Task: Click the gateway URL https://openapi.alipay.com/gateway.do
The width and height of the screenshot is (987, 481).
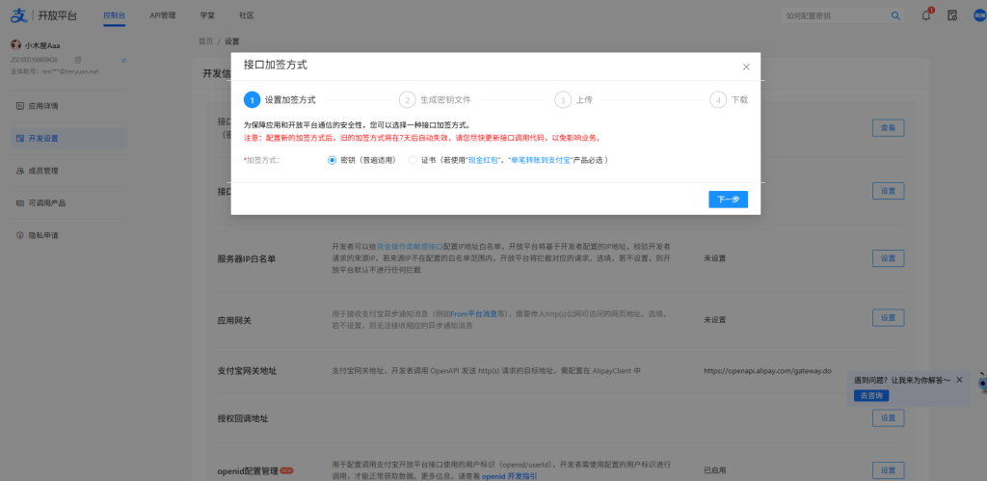Action: click(x=767, y=371)
